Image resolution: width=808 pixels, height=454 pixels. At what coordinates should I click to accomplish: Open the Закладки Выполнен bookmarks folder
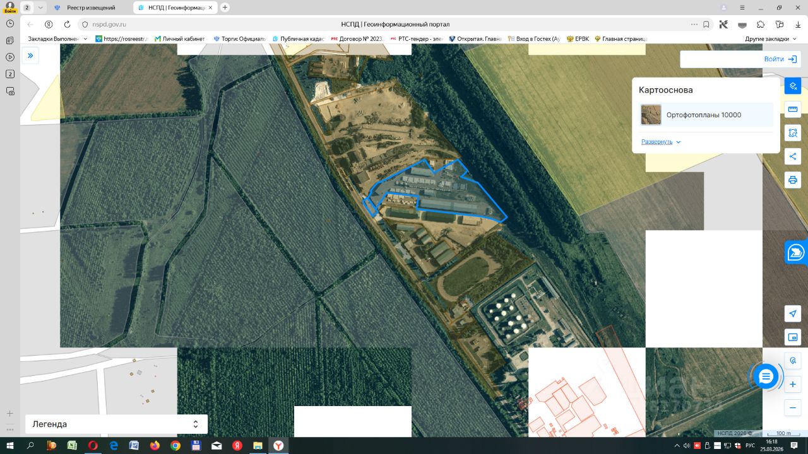click(x=57, y=38)
